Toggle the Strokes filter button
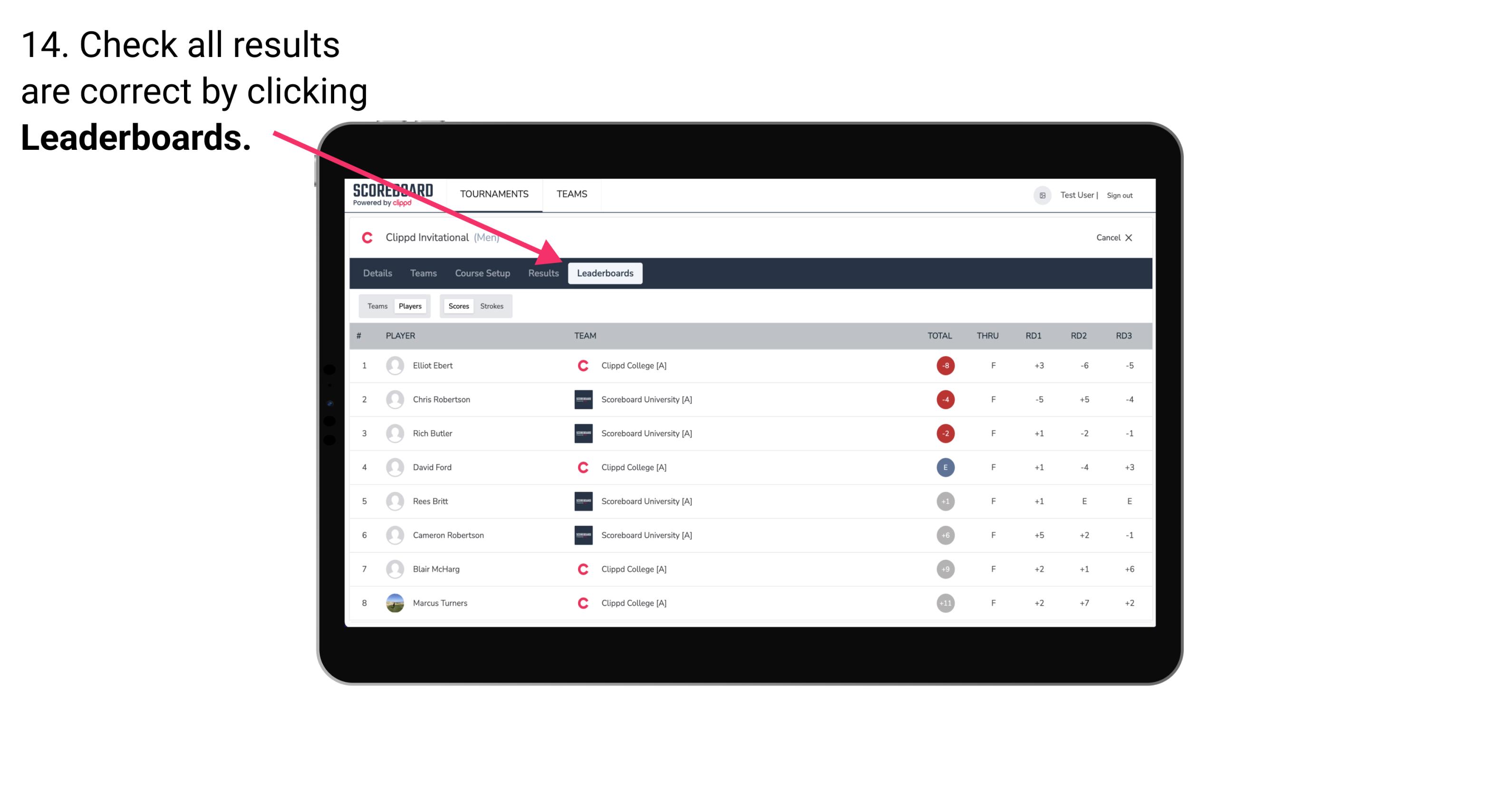1498x806 pixels. [492, 306]
